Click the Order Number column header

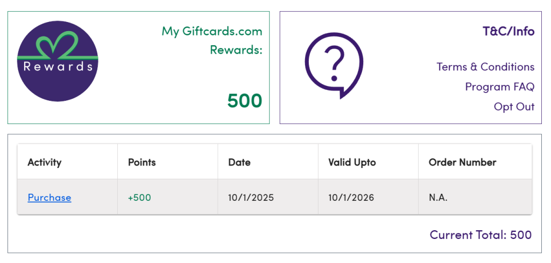click(x=462, y=162)
